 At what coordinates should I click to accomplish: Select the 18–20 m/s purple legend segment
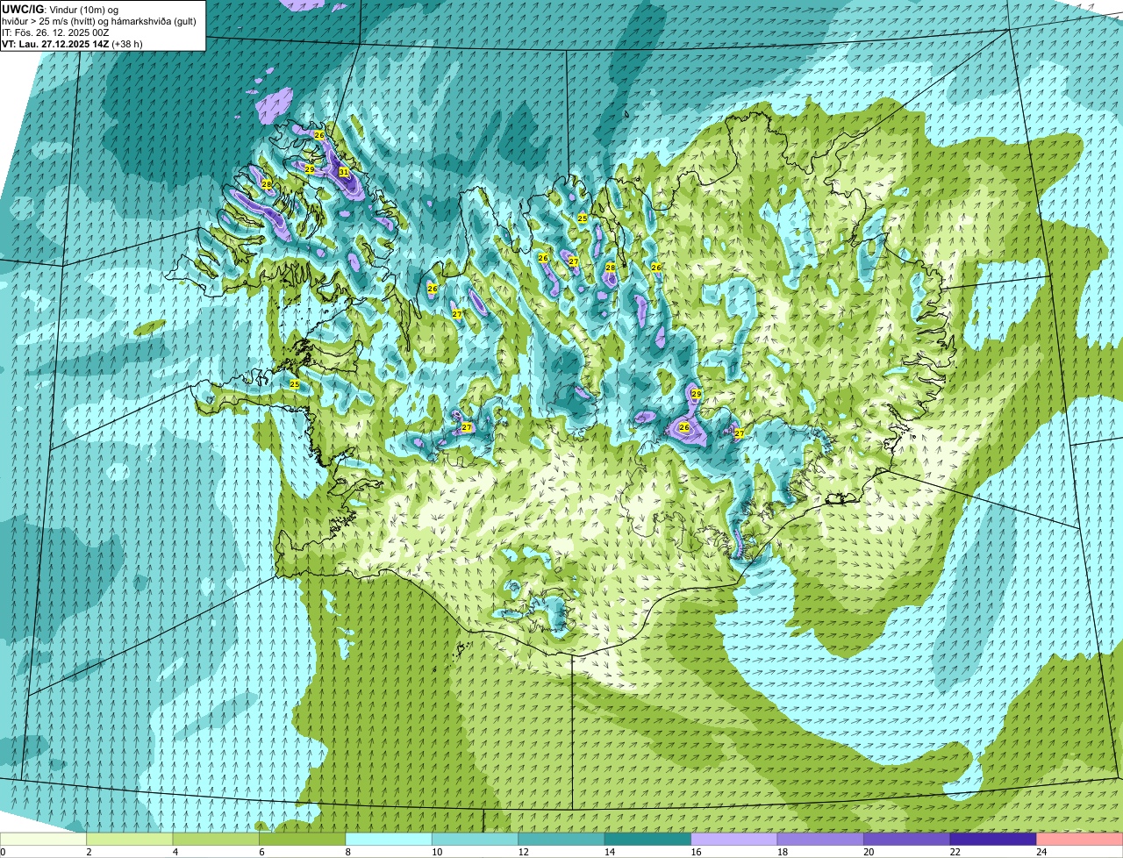(x=820, y=839)
